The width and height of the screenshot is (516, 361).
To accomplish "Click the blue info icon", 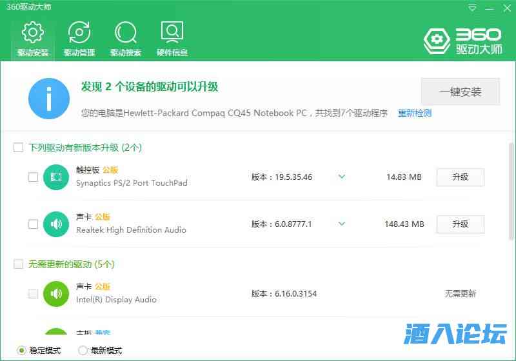I will click(49, 98).
